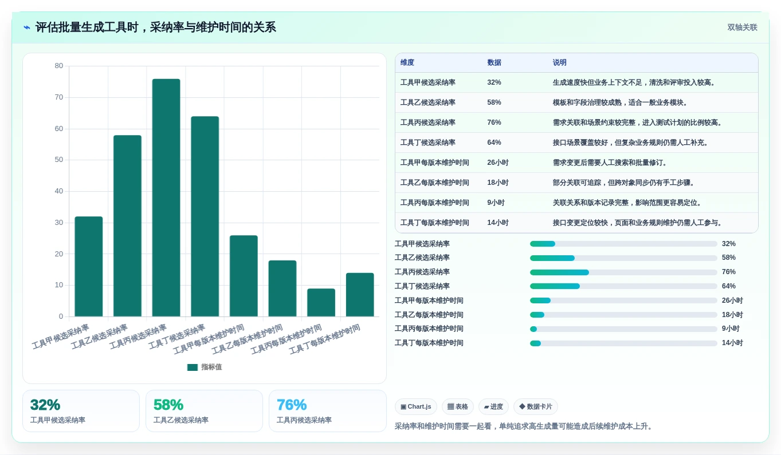Click the x-axis label 工具甲候选采纳率

pos(61,337)
